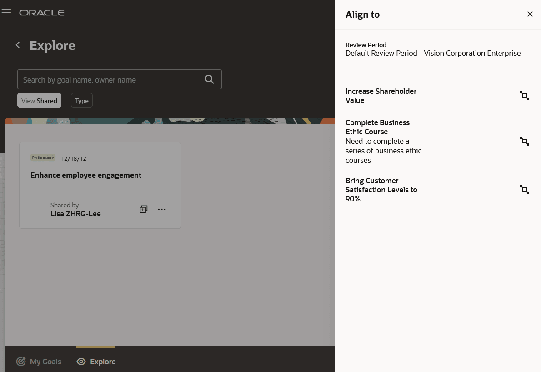This screenshot has height=372, width=541.
Task: Copy goal icon on Lisa ZHRG-Lee card
Action: tap(144, 209)
